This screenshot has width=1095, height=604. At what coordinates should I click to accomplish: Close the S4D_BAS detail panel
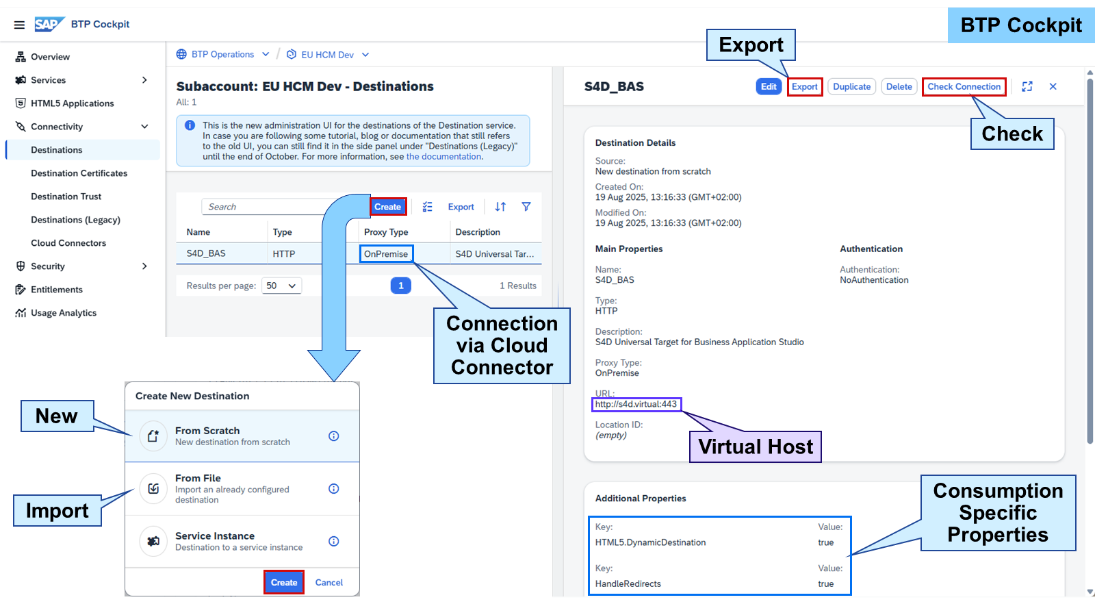(1053, 86)
